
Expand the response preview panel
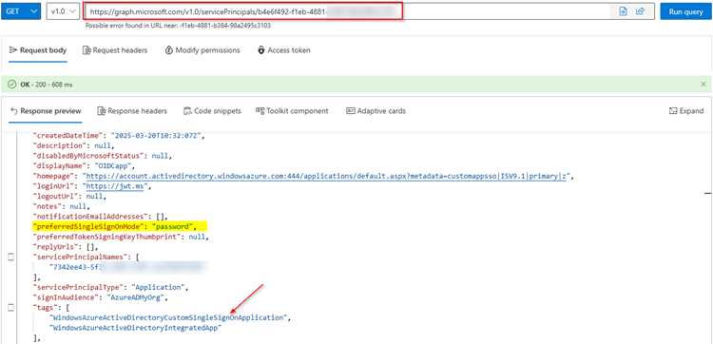point(686,111)
